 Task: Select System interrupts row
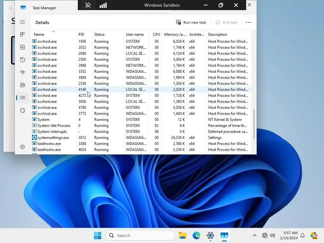click(141, 131)
